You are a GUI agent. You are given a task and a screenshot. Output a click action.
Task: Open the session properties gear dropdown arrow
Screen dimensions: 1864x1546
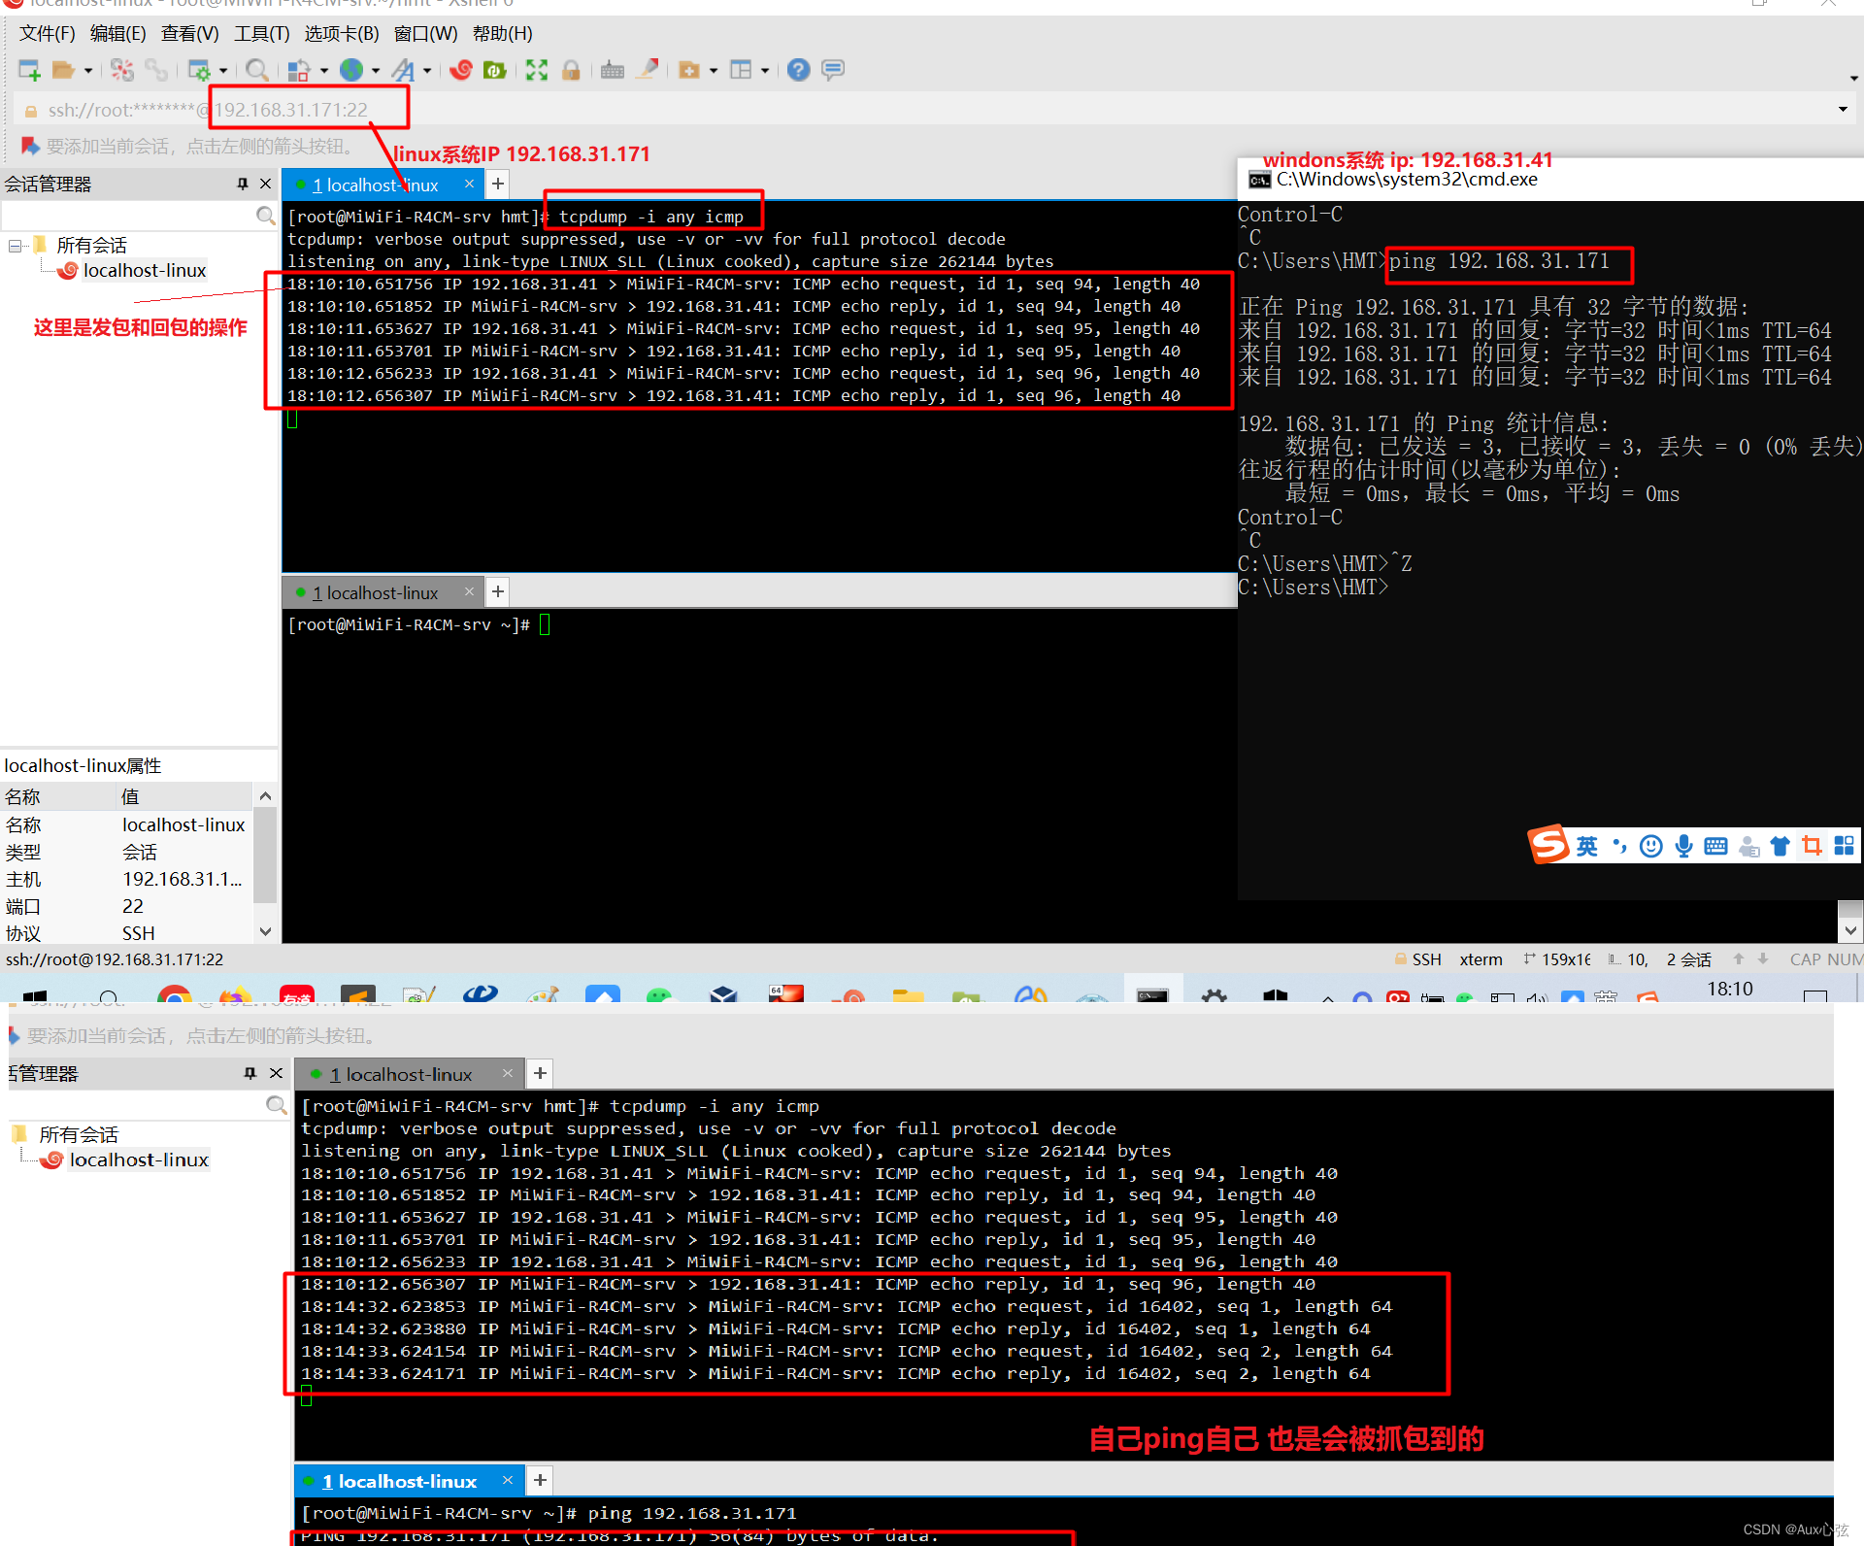(x=221, y=70)
